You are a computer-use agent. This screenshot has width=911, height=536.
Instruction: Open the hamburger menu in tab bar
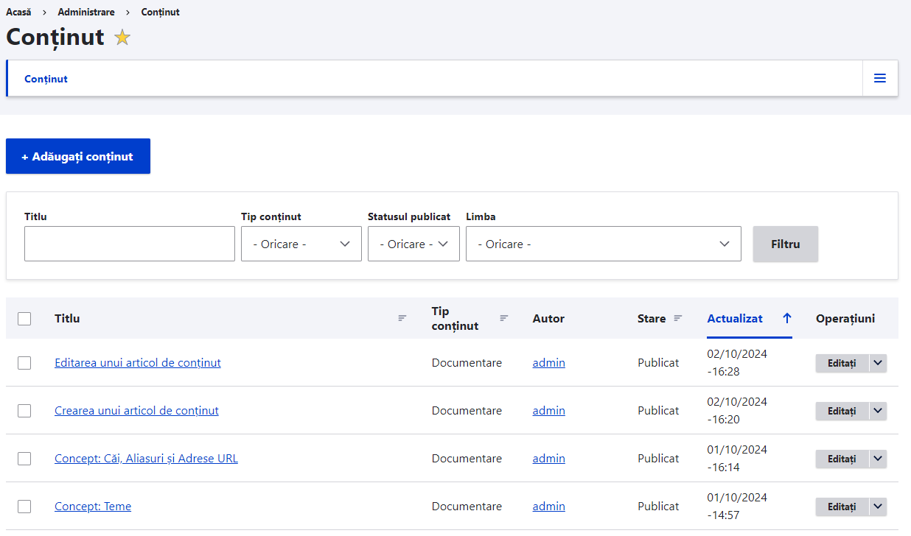click(x=879, y=78)
